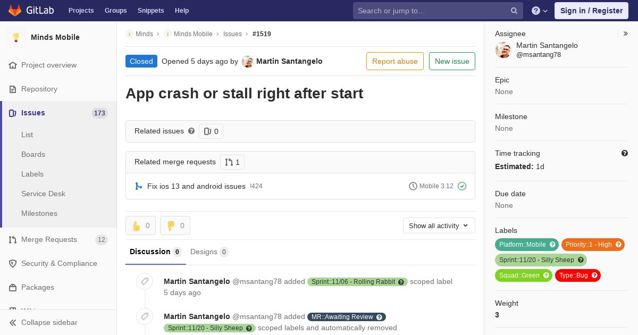Click the related issues count badge
The image size is (638, 335).
211,131
